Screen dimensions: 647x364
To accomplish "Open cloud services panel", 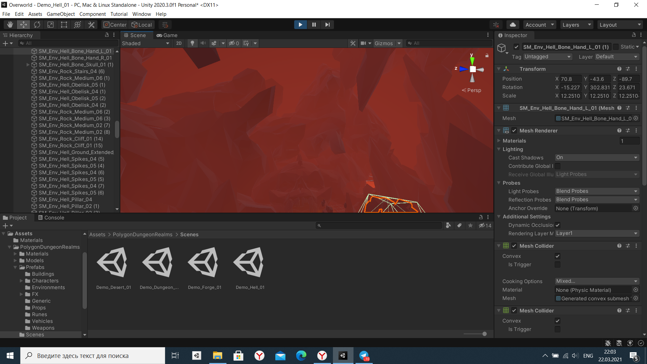I will pos(513,25).
